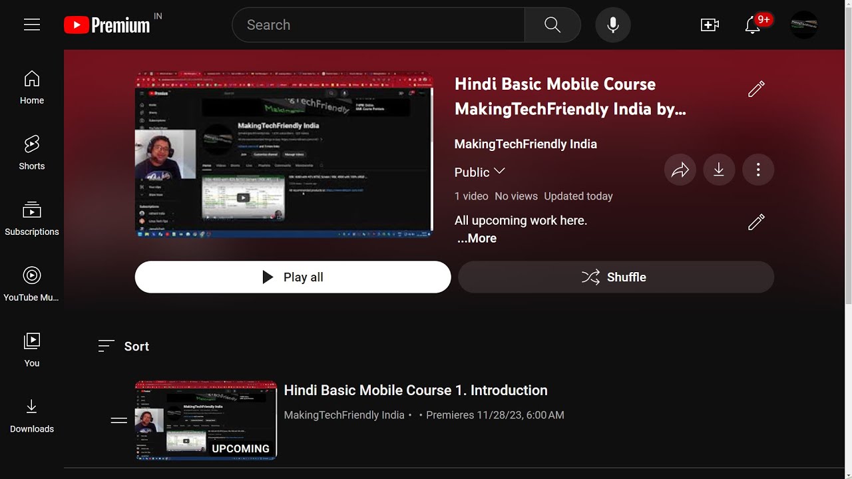Open the Create video button

coord(710,25)
